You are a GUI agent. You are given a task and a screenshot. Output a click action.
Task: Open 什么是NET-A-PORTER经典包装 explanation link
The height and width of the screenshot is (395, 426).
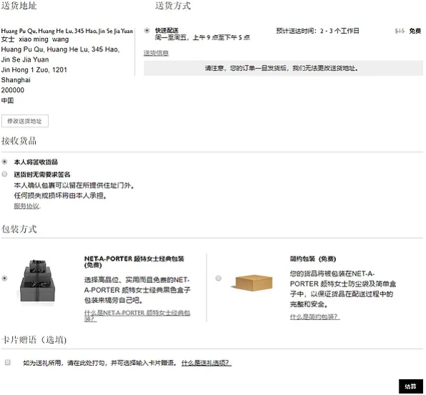click(x=137, y=316)
